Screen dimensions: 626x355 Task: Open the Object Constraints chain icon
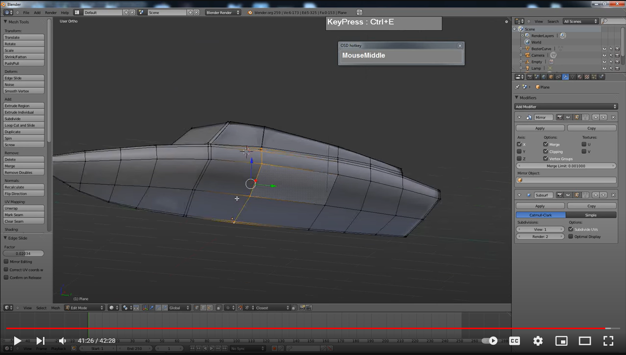pos(558,77)
